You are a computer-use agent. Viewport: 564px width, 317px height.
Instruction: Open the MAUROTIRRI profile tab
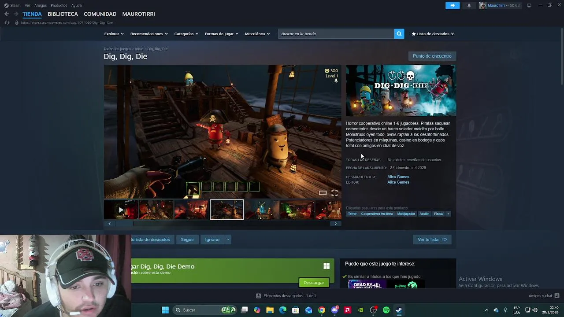click(138, 14)
